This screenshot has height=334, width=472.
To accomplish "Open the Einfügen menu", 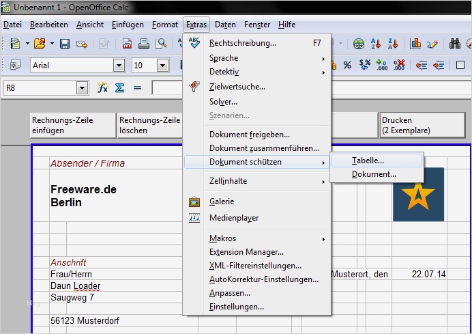I will (128, 25).
